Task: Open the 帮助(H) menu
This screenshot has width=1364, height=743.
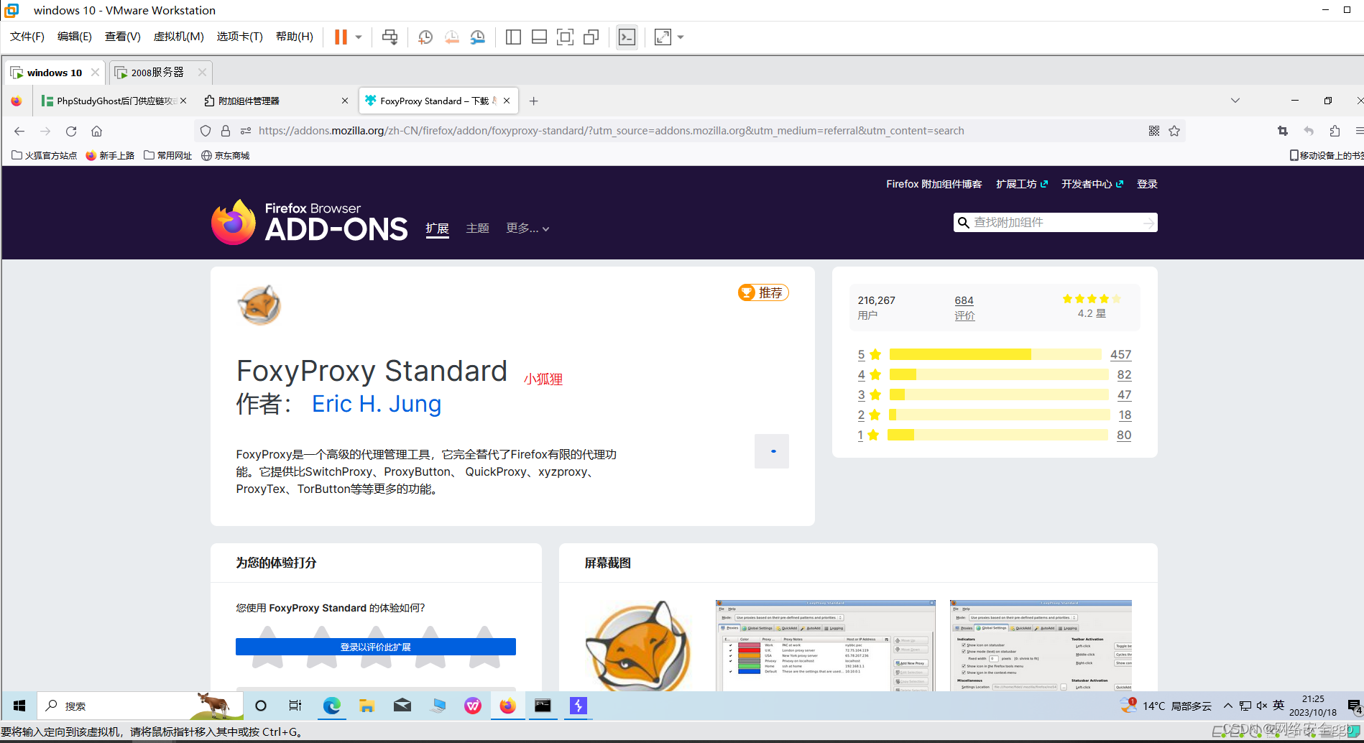Action: pos(295,37)
